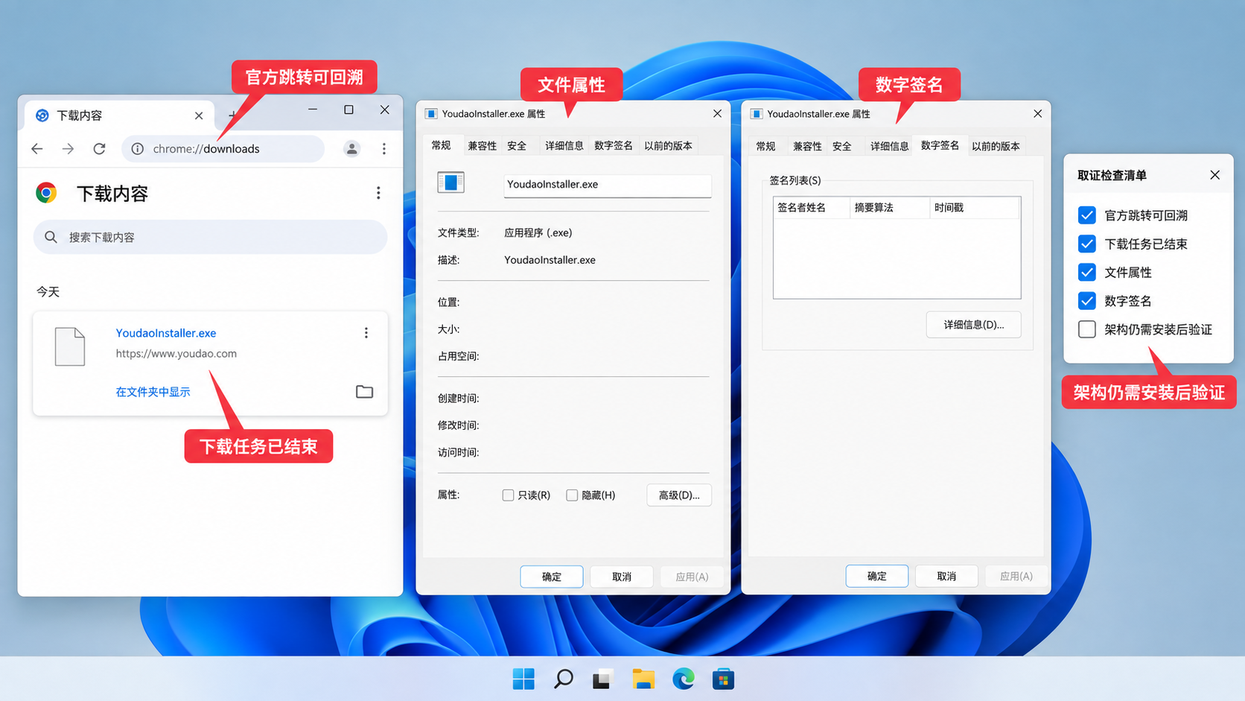Click the chrome://downloads address bar
1245x701 pixels.
[x=223, y=149]
